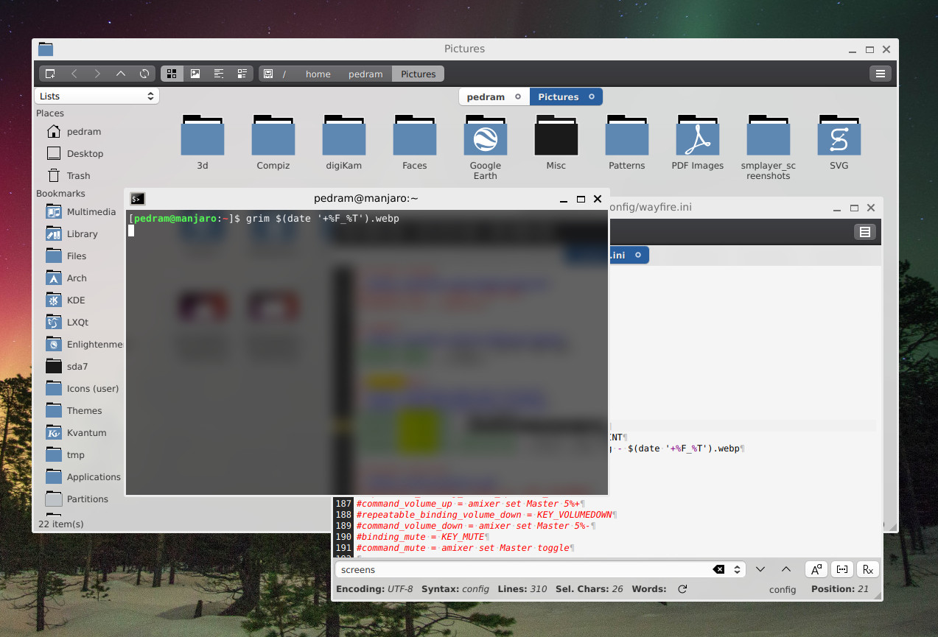Screen dimensions: 938x637
Task: Reload the Pictures folder
Action: (145, 74)
